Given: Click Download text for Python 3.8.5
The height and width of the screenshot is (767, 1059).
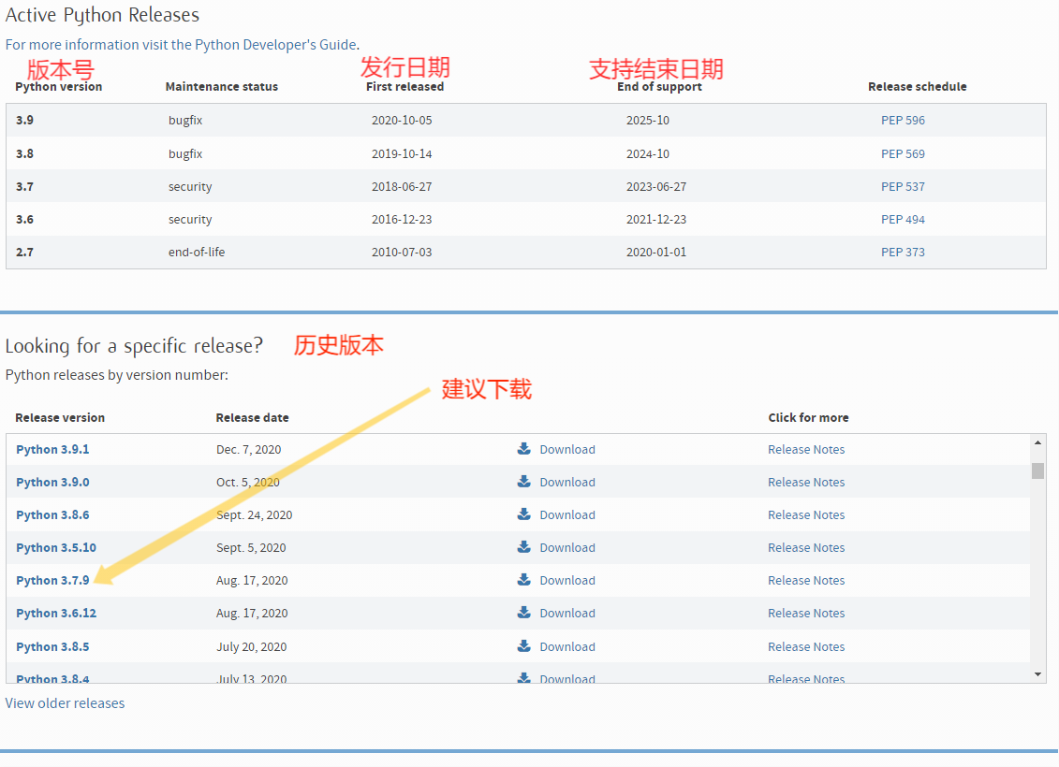Looking at the screenshot, I should [567, 647].
